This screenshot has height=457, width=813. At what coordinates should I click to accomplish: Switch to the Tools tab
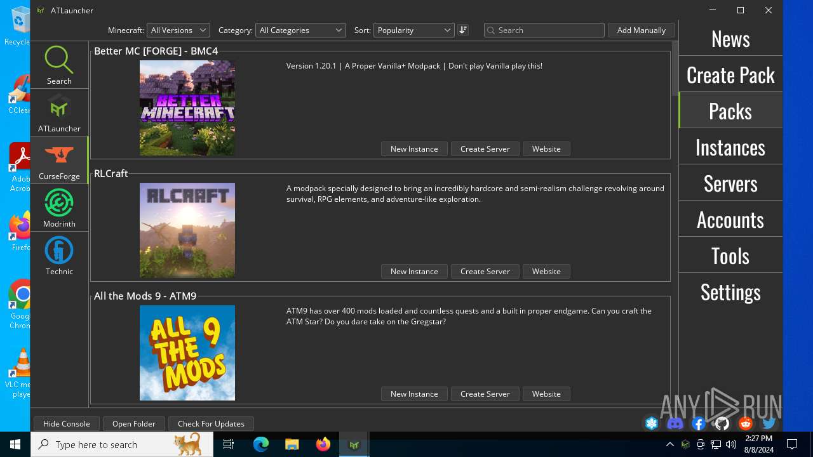click(730, 256)
